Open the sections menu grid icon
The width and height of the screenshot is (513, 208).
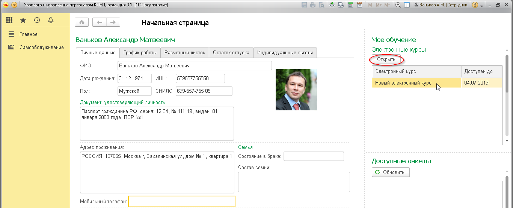point(9,21)
